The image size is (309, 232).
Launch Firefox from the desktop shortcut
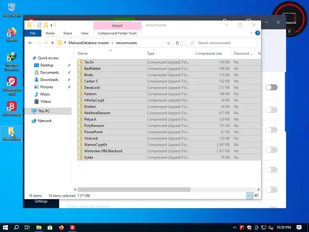point(11,34)
